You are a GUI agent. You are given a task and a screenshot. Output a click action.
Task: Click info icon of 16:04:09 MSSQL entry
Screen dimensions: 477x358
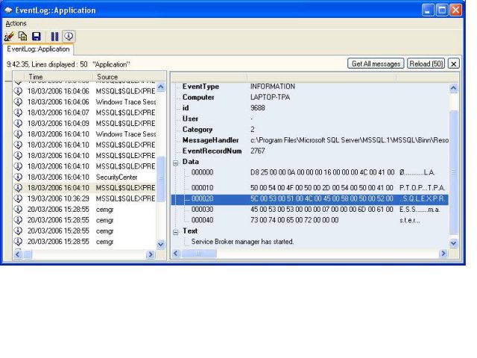tap(18, 123)
